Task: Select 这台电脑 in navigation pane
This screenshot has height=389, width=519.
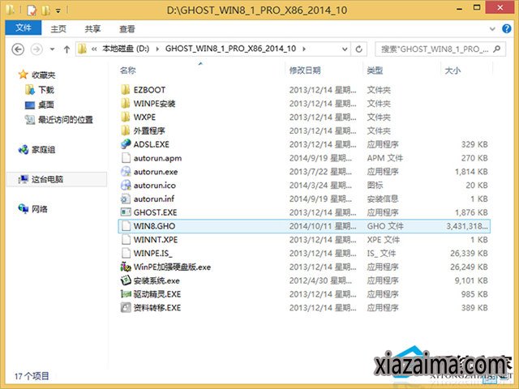Action: 47,179
